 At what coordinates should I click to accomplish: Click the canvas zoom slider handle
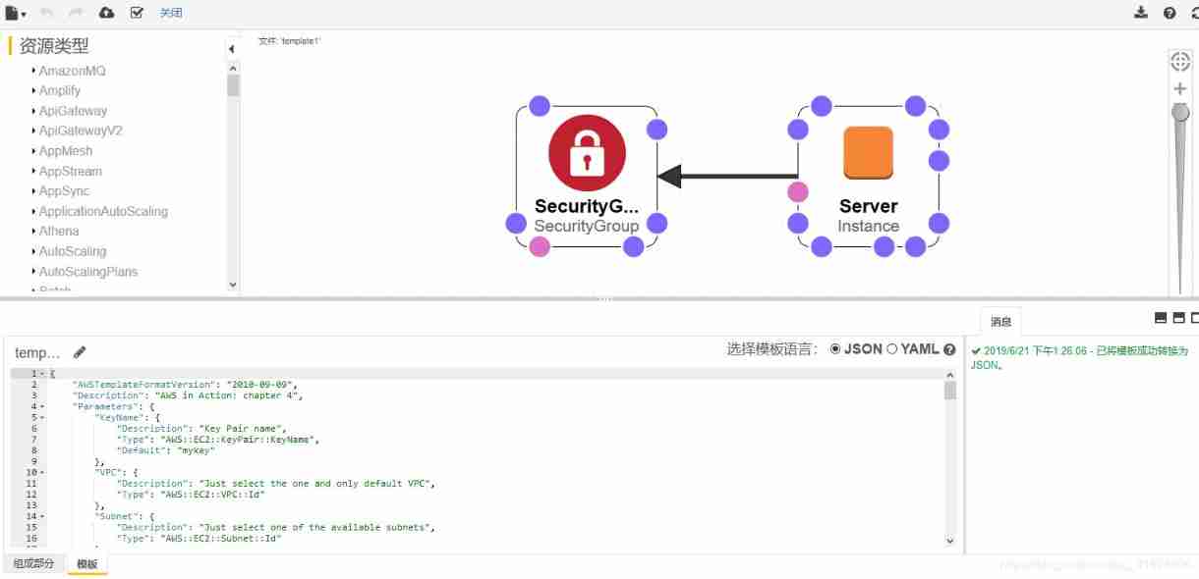click(x=1180, y=112)
